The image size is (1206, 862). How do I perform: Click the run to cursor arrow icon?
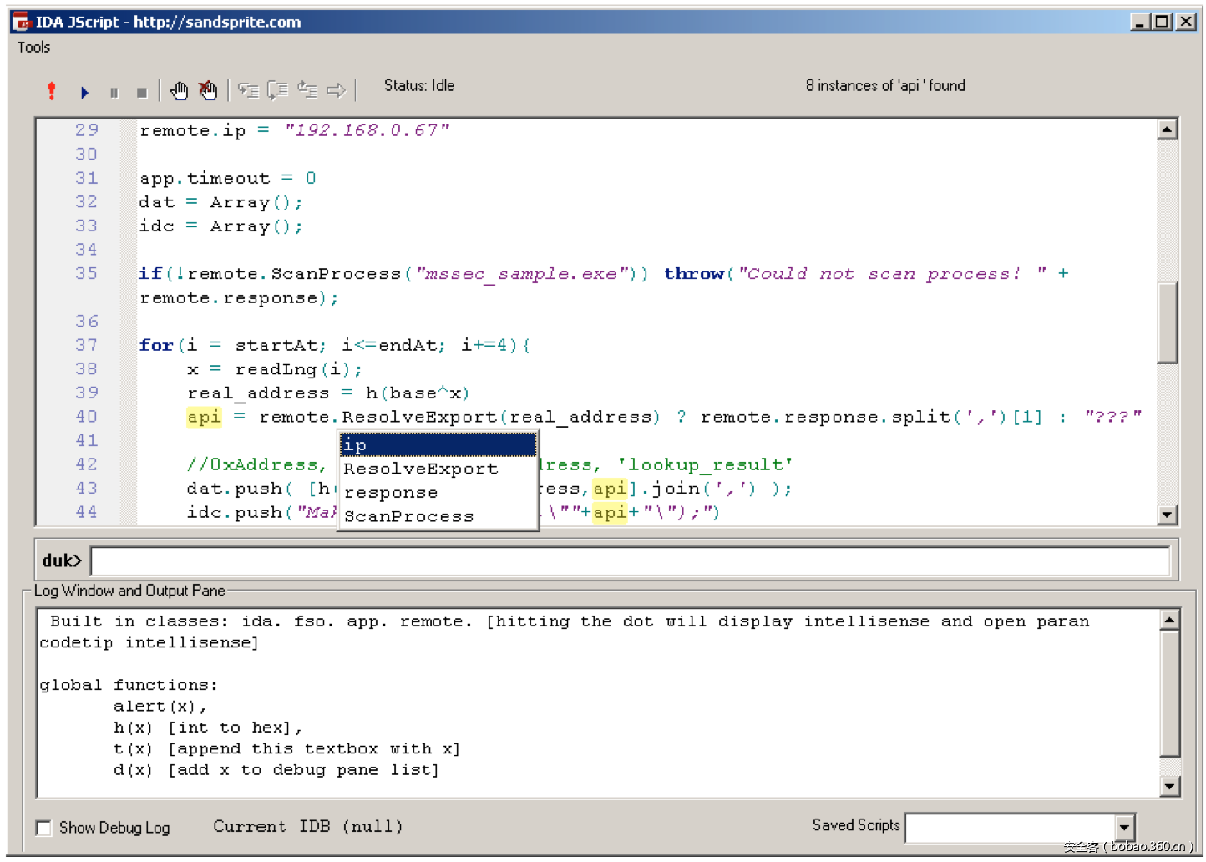(337, 91)
